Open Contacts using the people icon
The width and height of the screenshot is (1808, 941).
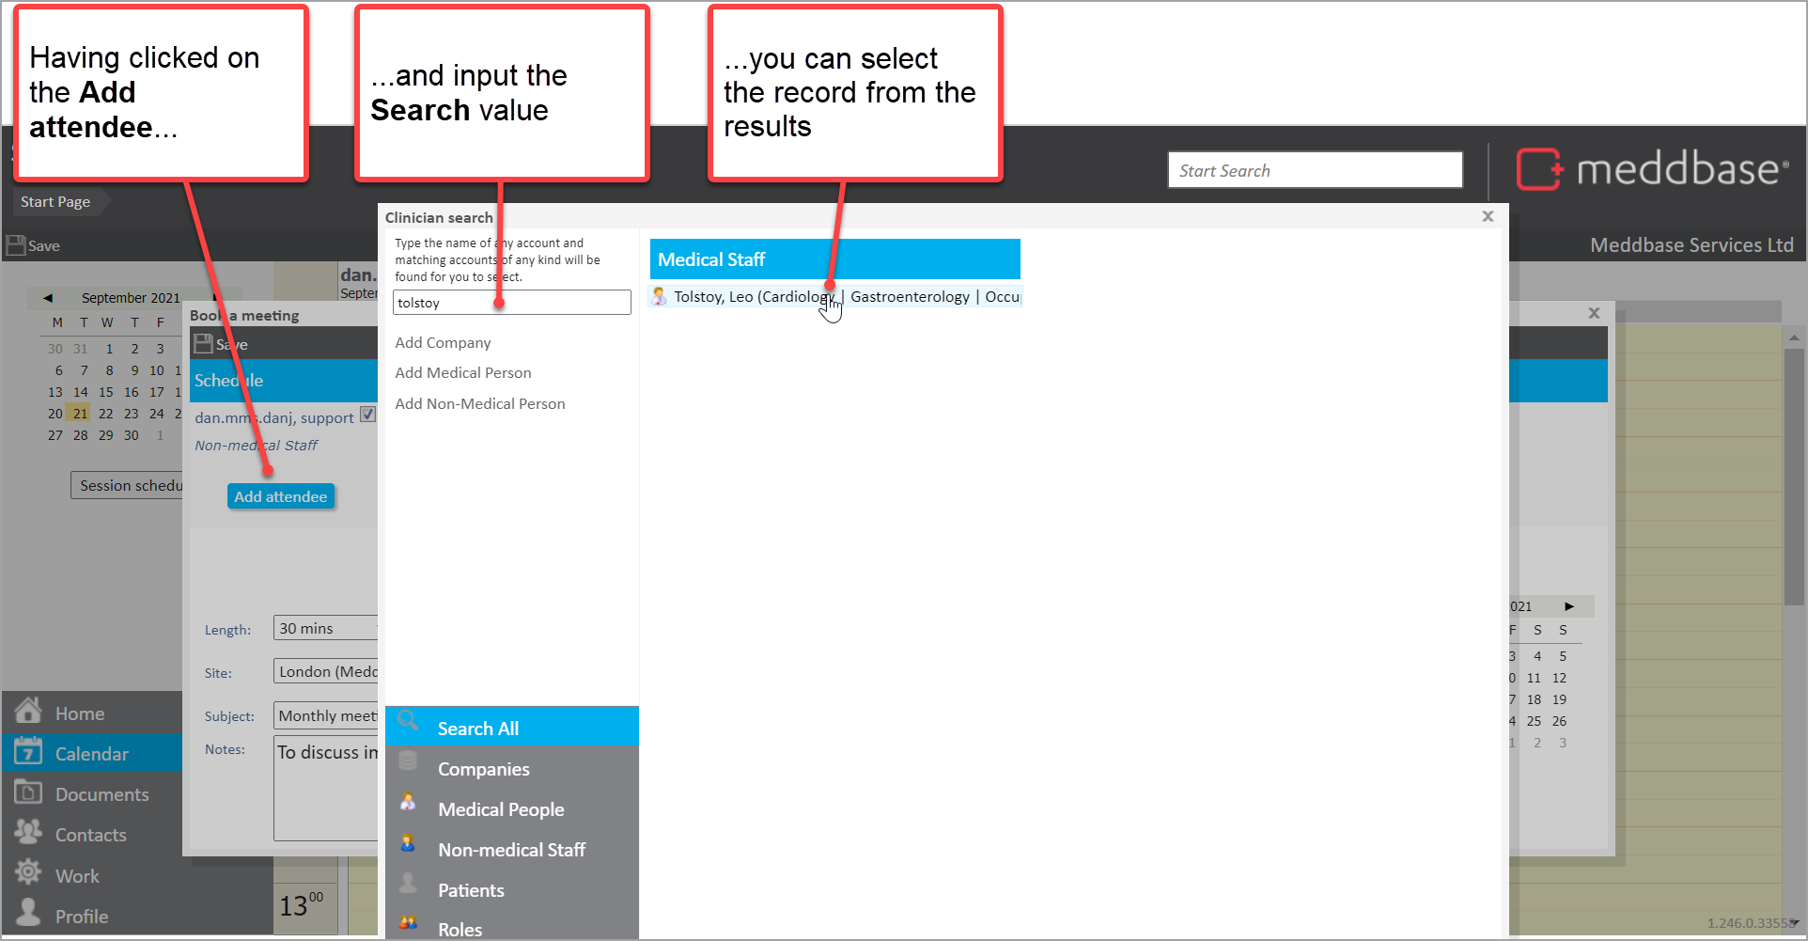28,833
